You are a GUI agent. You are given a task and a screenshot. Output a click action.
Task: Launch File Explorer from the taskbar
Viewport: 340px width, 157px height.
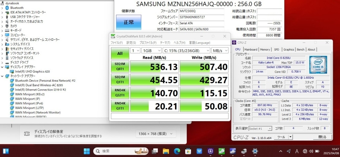(x=166, y=151)
